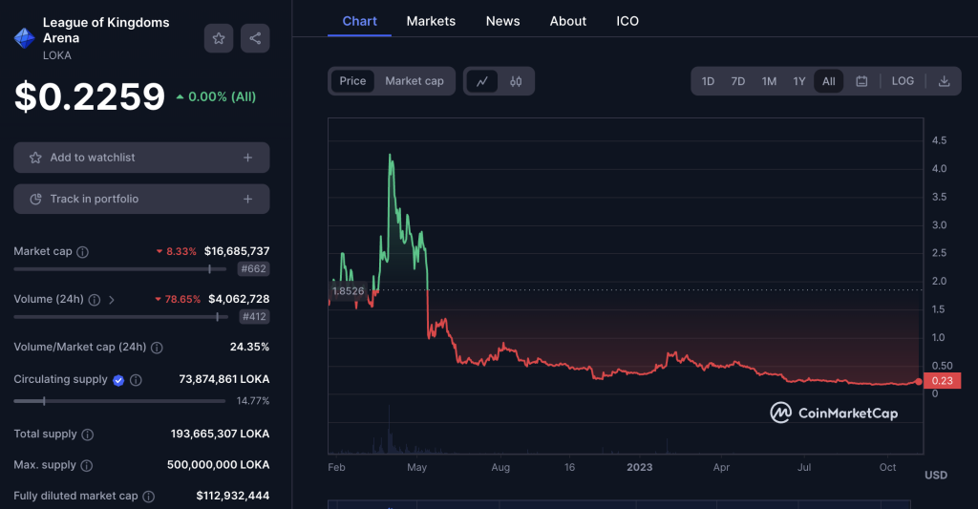Viewport: 978px width, 509px height.
Task: Open the News tab
Action: pos(502,21)
